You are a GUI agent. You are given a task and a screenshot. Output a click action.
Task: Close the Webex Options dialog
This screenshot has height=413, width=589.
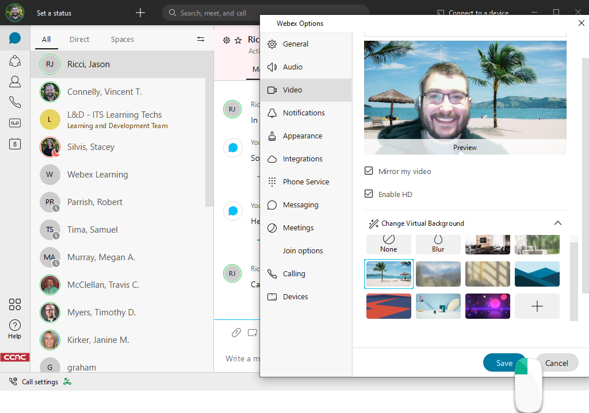click(581, 23)
